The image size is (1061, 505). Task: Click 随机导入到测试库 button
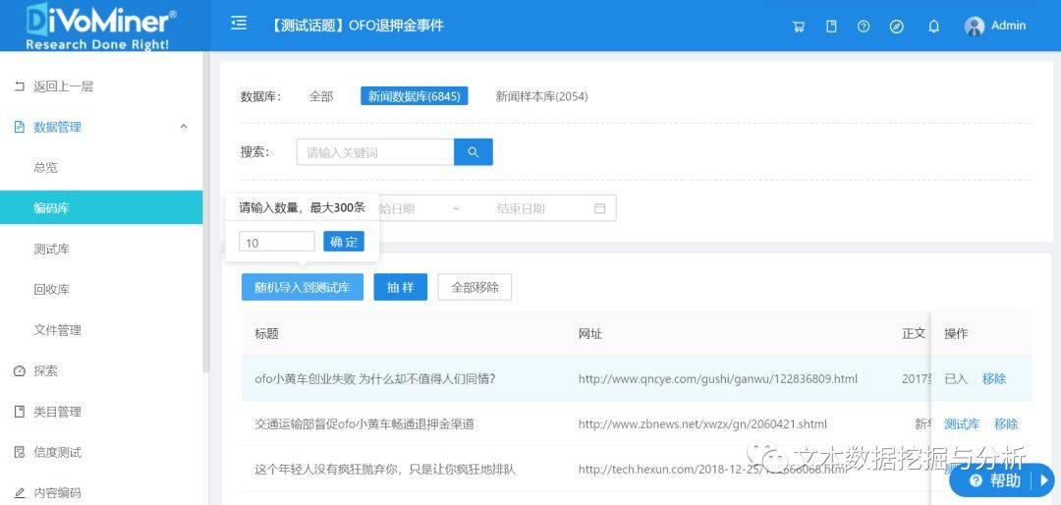pyautogui.click(x=303, y=287)
